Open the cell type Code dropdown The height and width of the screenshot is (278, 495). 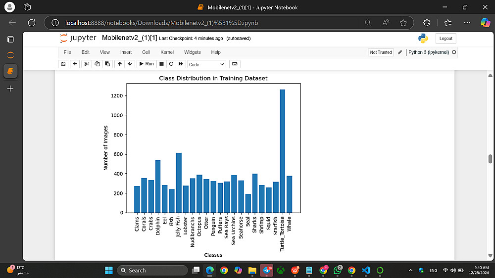tap(206, 64)
